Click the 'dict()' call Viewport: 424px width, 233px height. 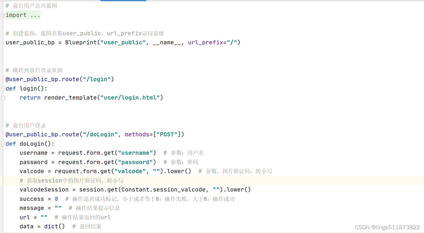(55, 226)
